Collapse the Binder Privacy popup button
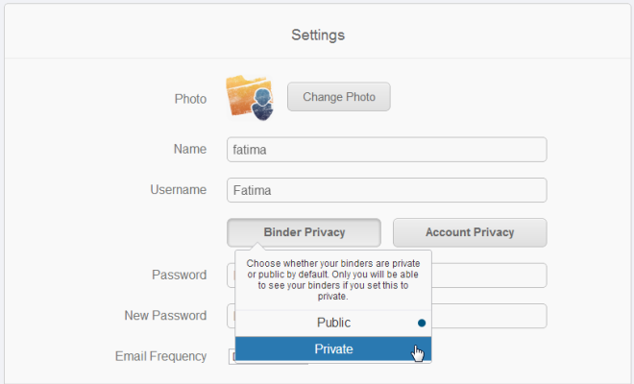 tap(304, 232)
